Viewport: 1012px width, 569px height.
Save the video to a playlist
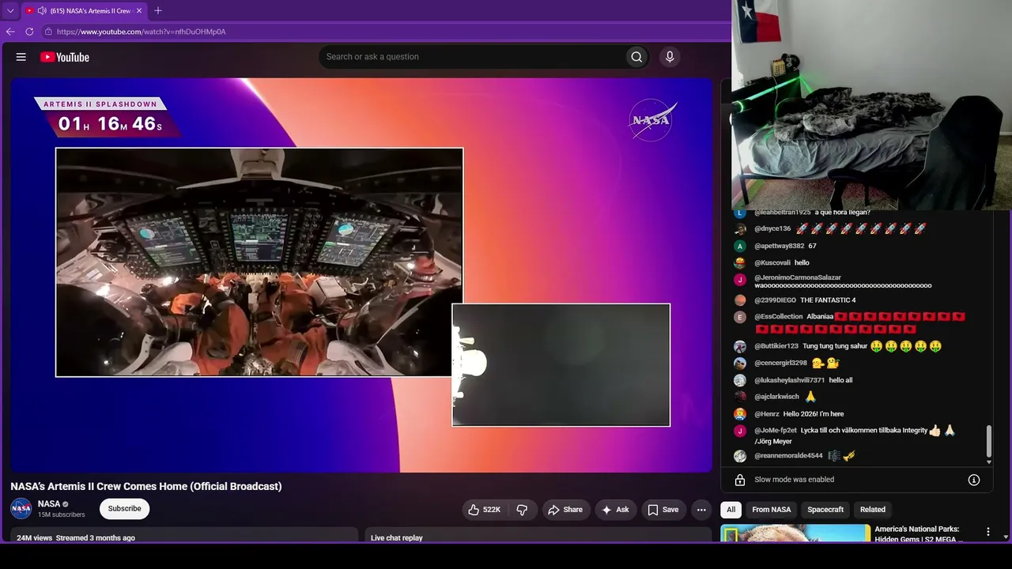click(x=663, y=510)
